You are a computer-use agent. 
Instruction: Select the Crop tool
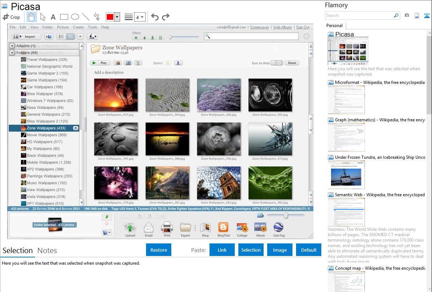11,17
